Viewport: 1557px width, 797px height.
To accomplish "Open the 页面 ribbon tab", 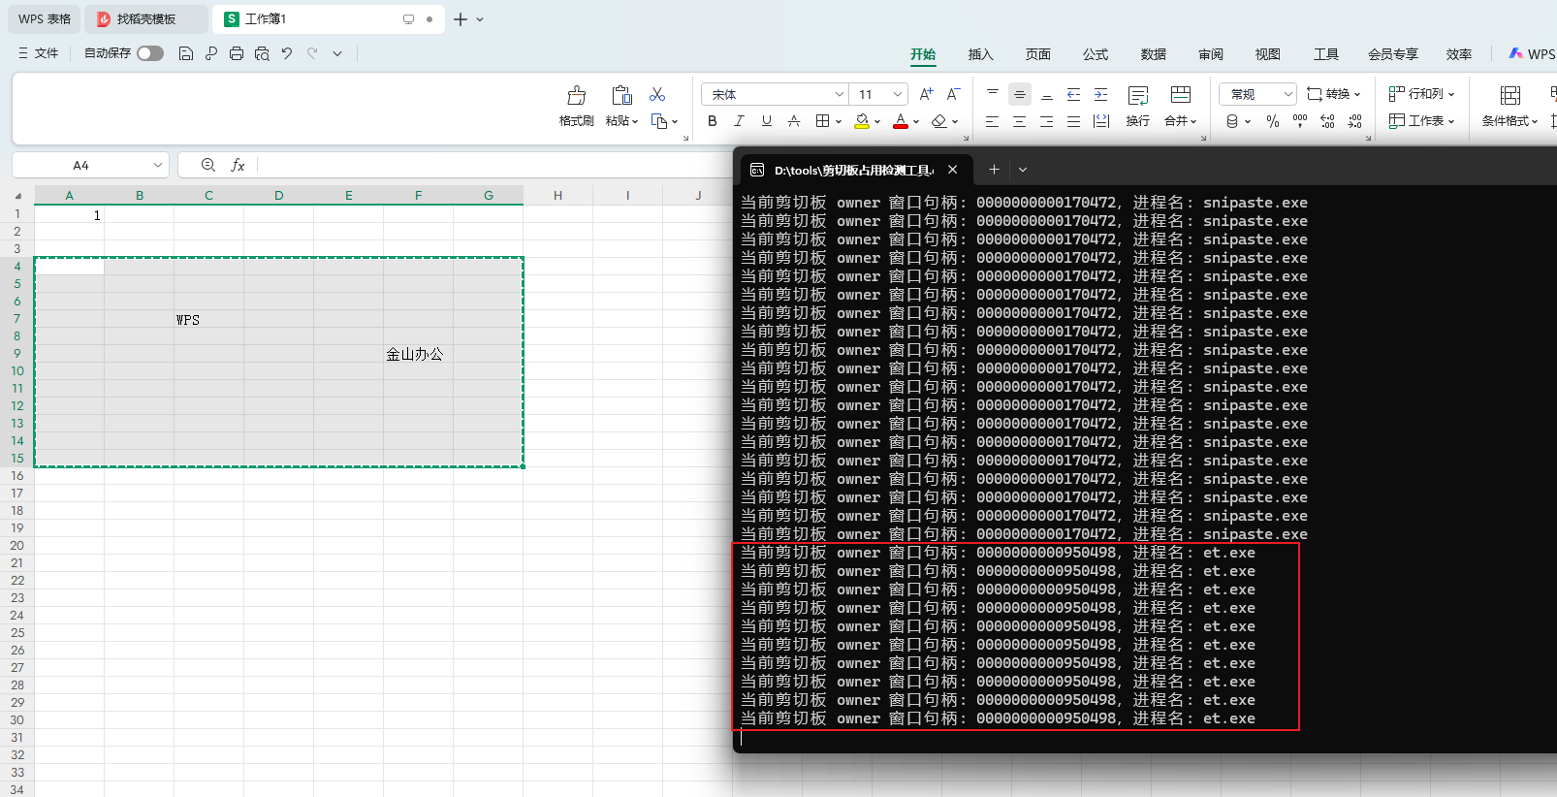I will pyautogui.click(x=1037, y=54).
